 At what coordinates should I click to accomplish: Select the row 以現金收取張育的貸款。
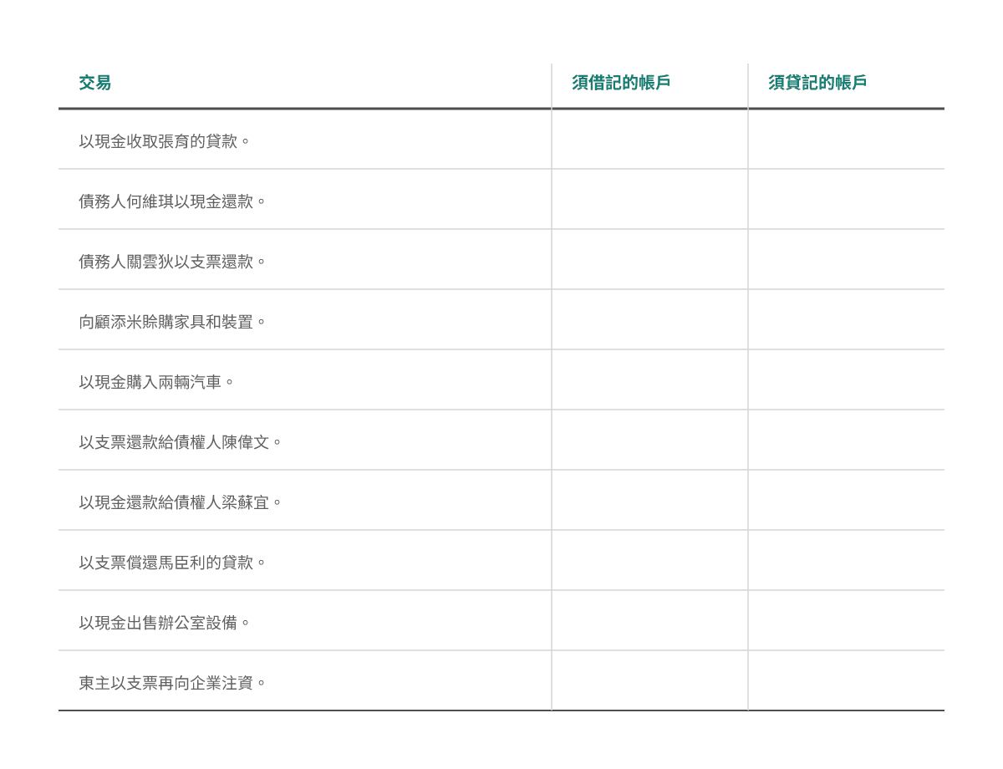[501, 140]
